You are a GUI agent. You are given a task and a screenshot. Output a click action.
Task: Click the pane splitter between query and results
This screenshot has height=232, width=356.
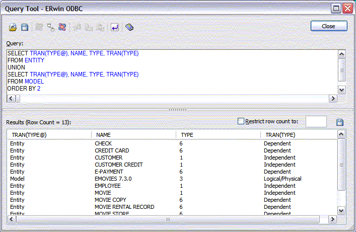pyautogui.click(x=178, y=109)
